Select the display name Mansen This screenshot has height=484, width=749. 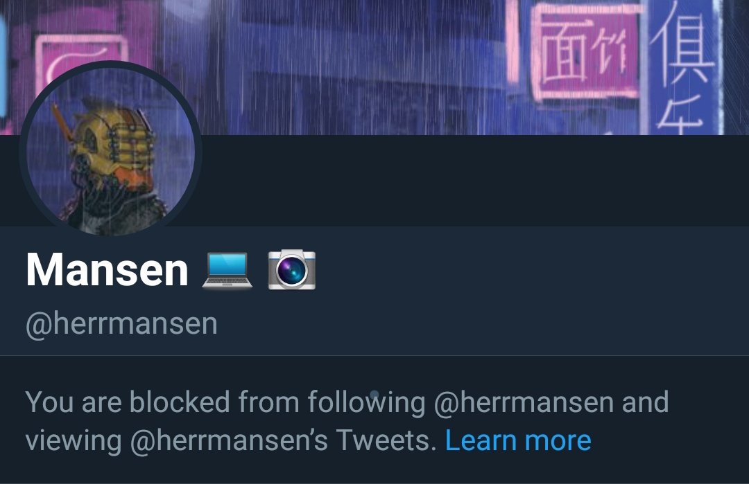[x=107, y=269]
